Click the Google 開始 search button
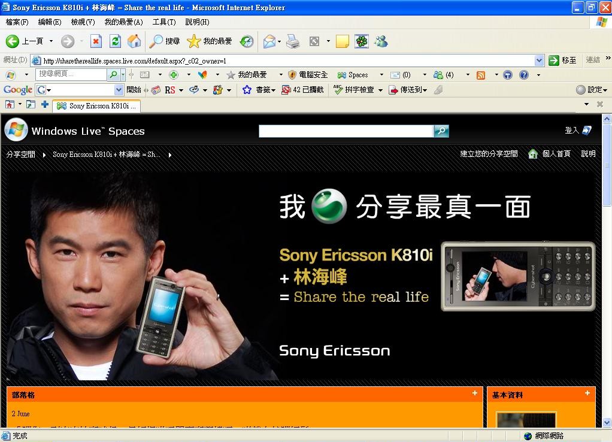Image resolution: width=612 pixels, height=442 pixels. pos(134,90)
